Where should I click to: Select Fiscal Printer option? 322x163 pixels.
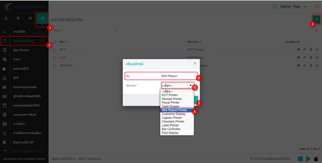(x=177, y=103)
